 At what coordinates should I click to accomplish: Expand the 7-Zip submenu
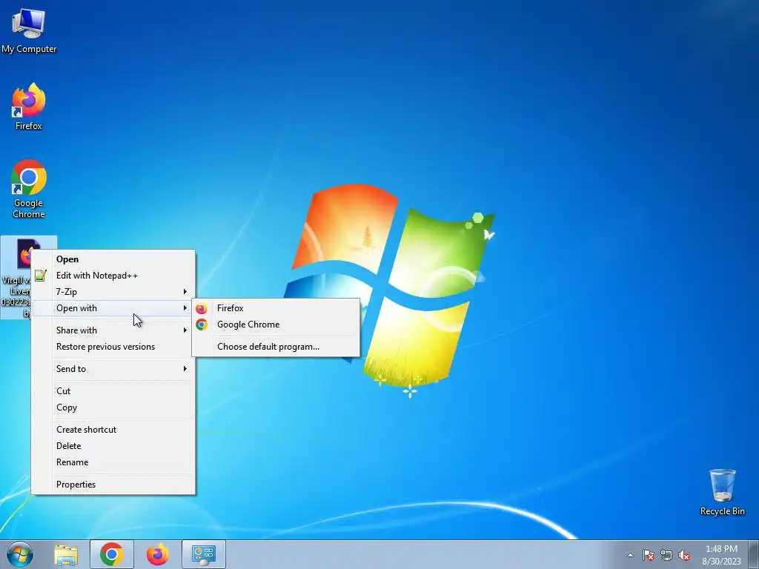(x=113, y=292)
